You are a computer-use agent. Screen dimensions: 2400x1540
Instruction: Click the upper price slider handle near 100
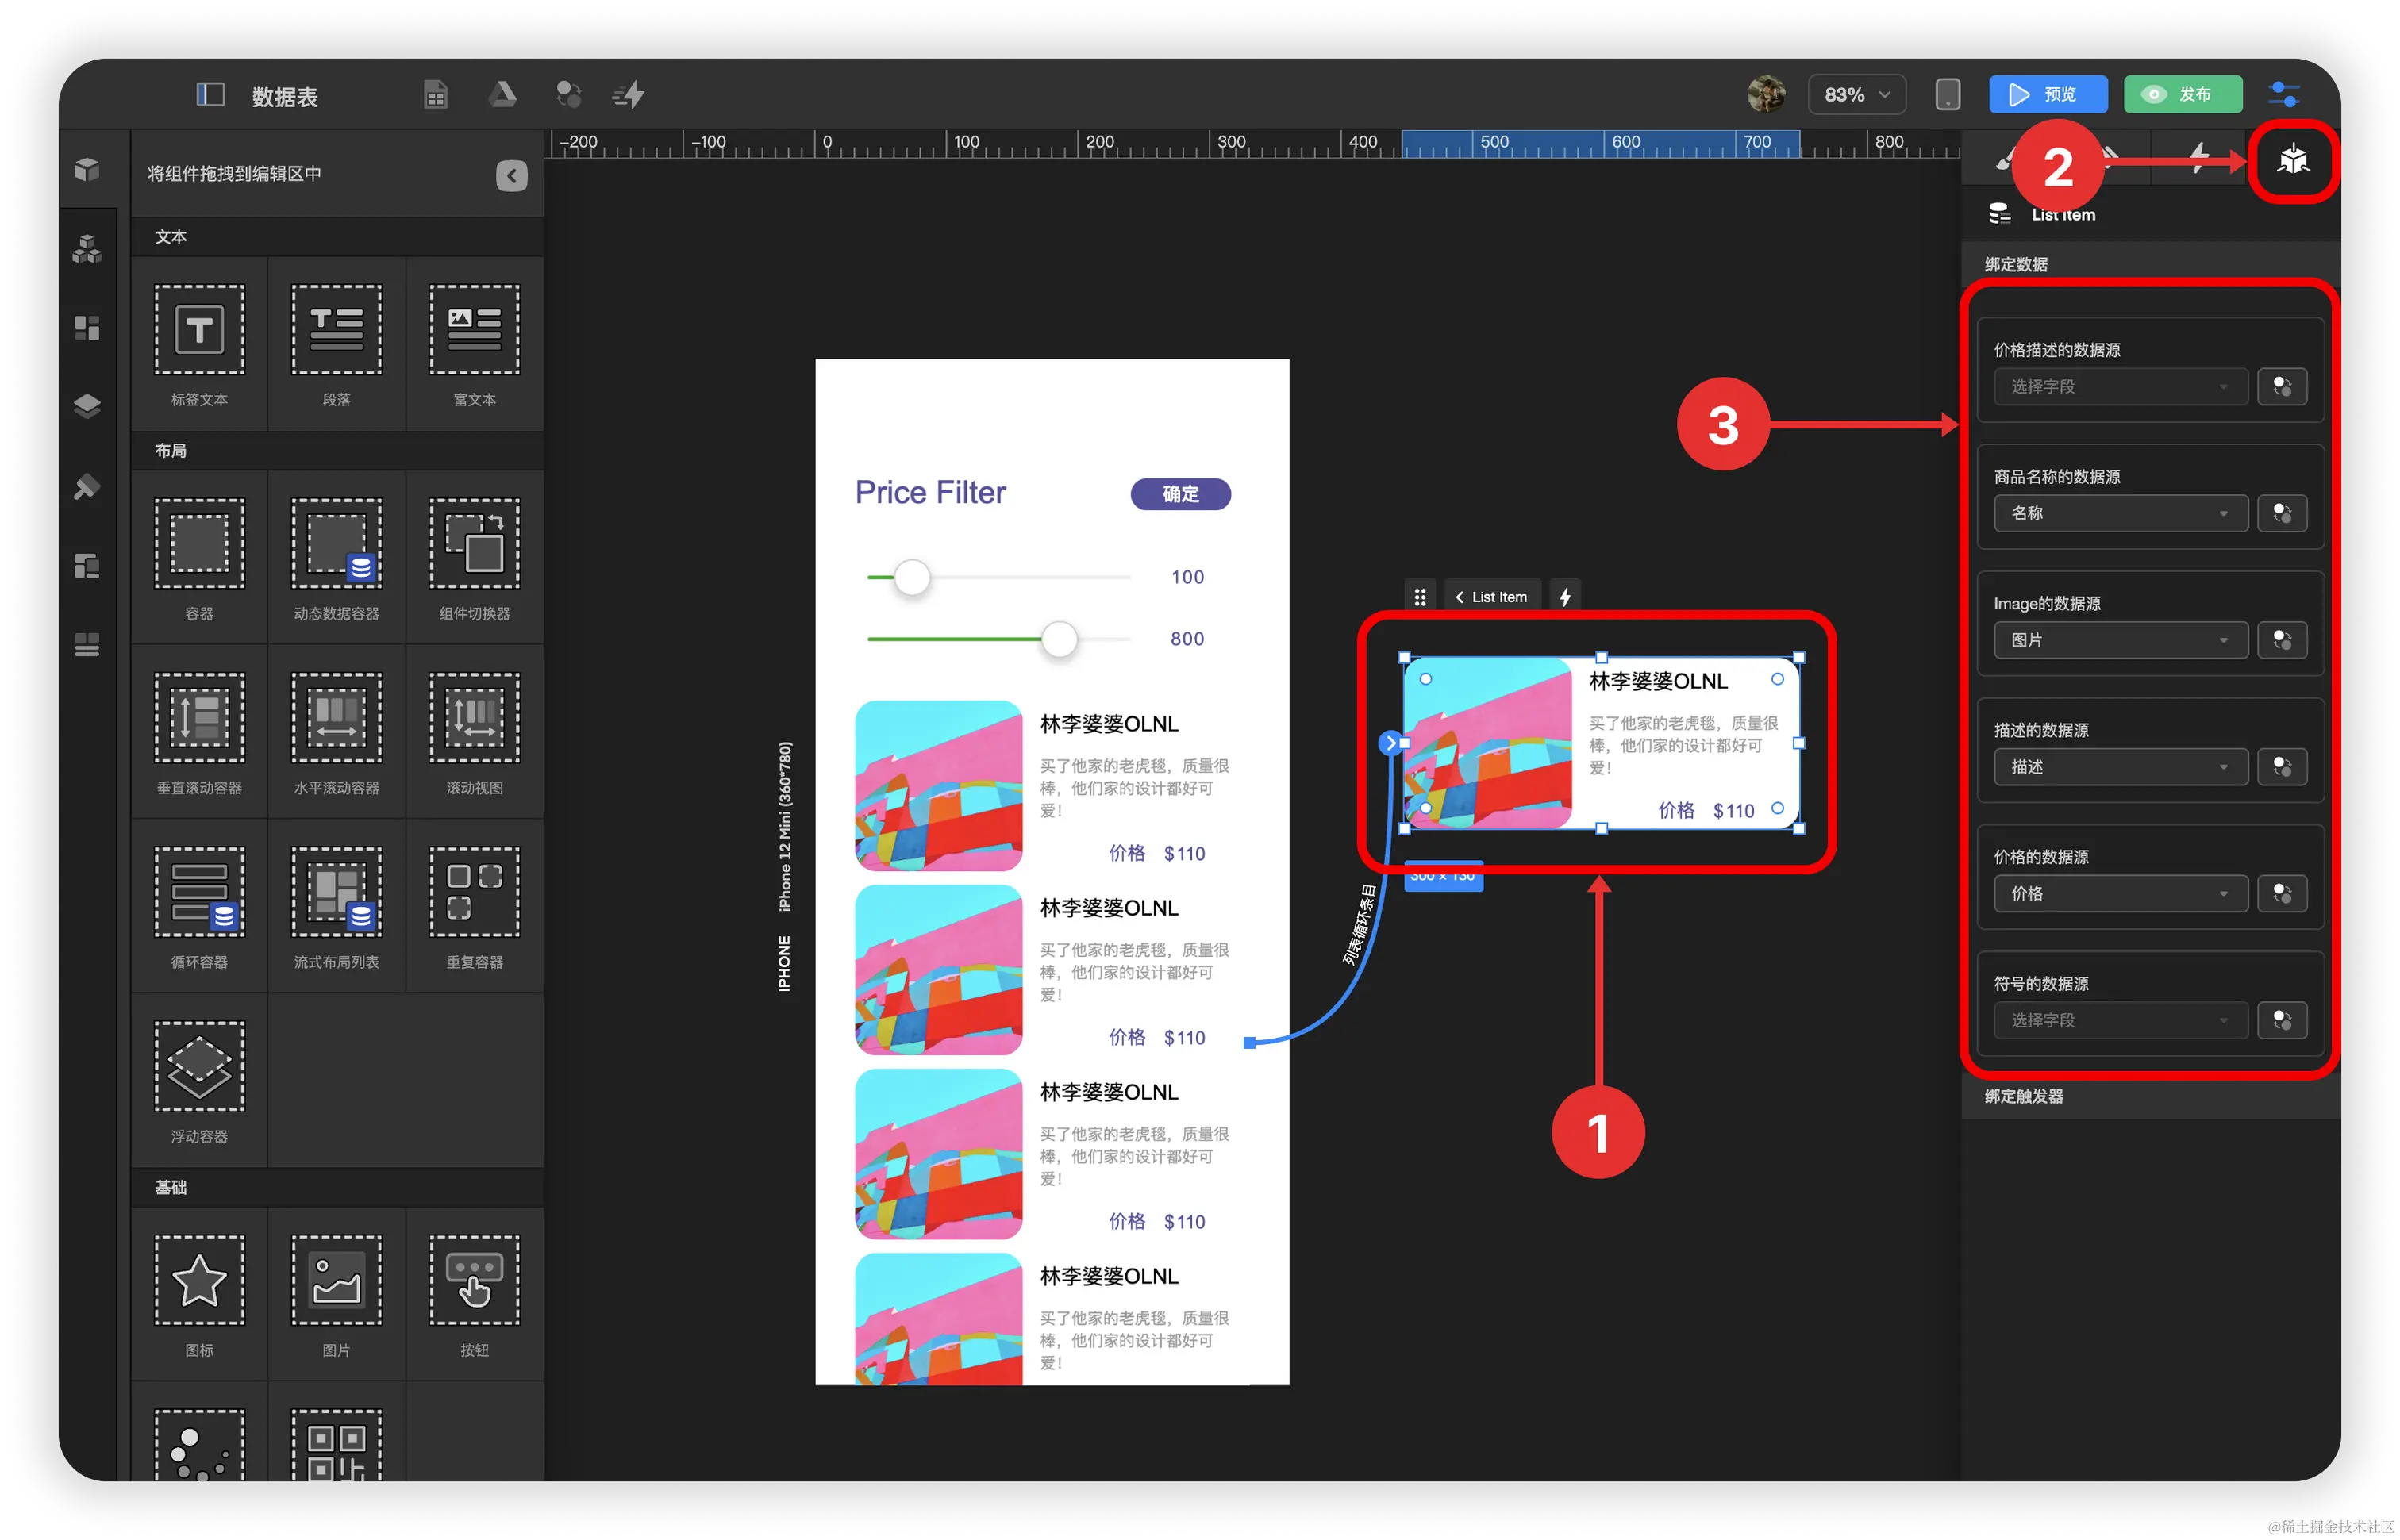(x=911, y=577)
